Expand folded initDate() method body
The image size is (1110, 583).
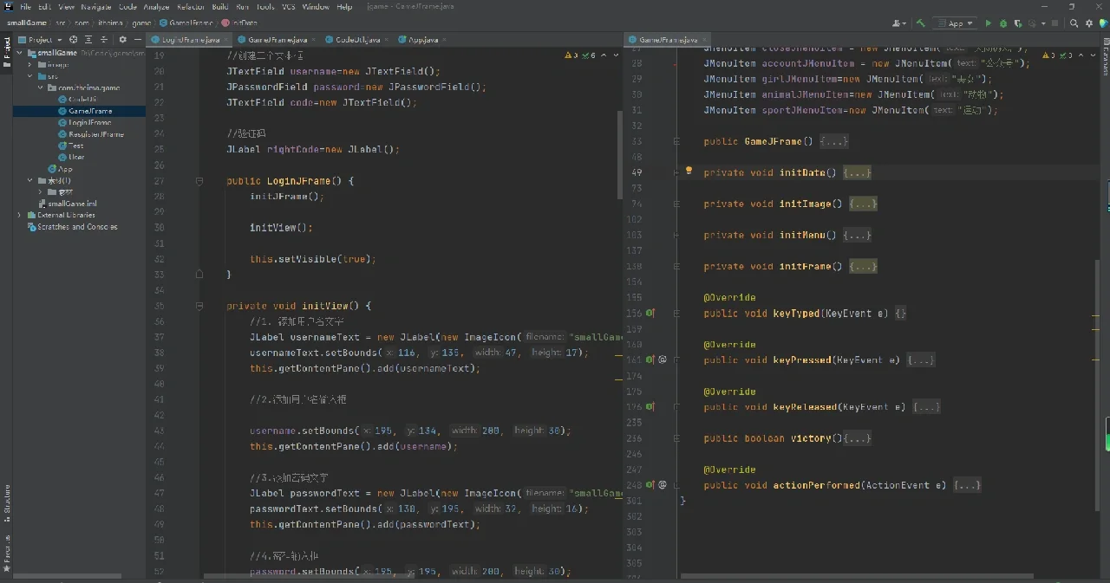click(x=857, y=172)
